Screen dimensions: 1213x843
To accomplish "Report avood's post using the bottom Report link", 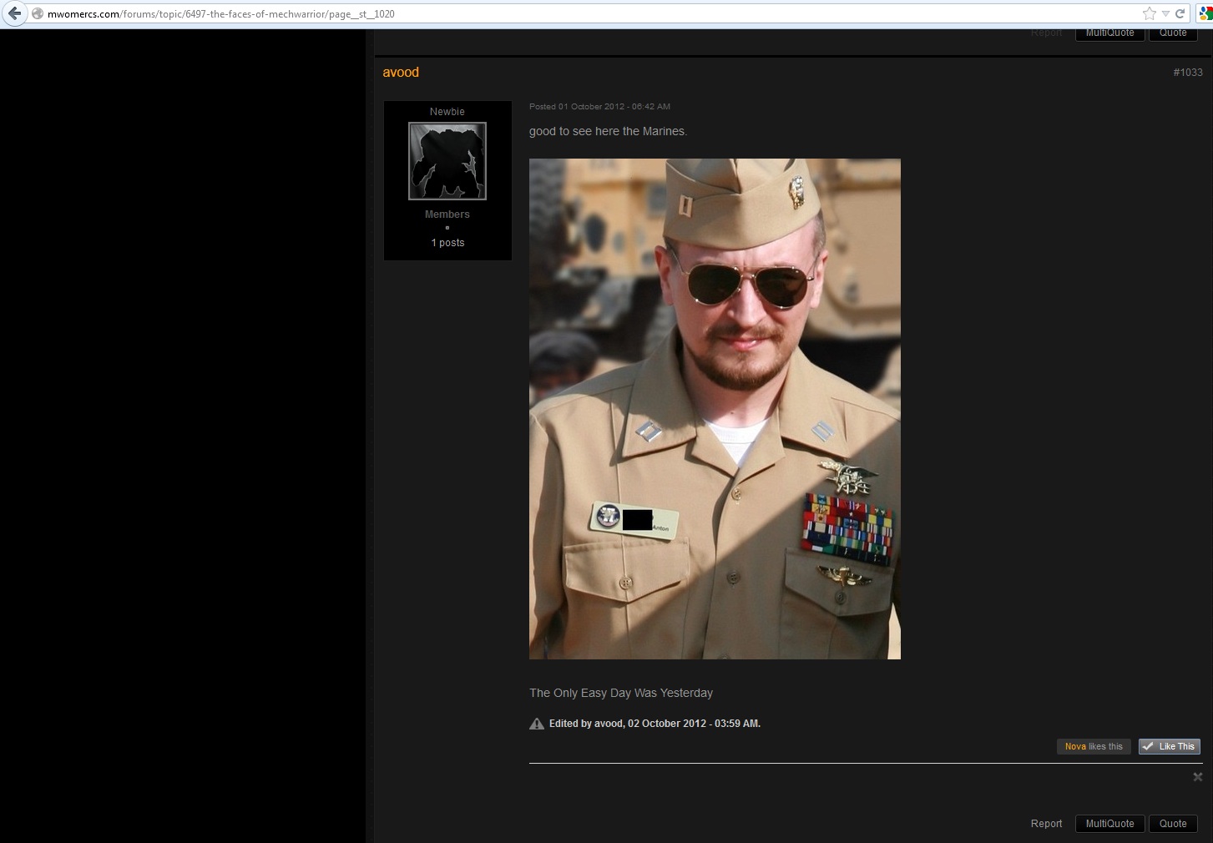I will (x=1046, y=824).
